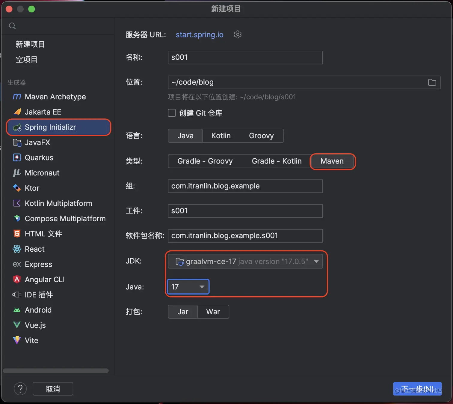This screenshot has height=404, width=453.
Task: Click the Jakarta EE feather icon
Action: [17, 112]
